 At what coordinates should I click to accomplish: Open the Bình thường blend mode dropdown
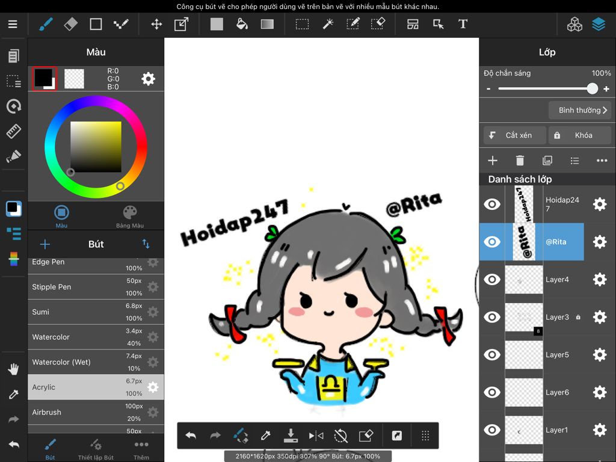[x=580, y=111]
